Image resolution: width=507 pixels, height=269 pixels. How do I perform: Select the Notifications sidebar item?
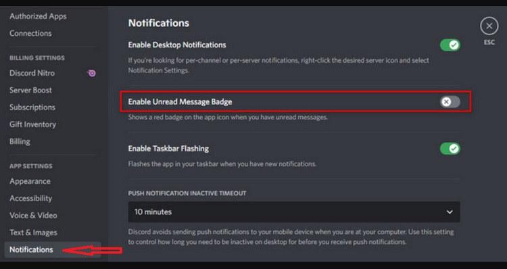tap(53, 249)
